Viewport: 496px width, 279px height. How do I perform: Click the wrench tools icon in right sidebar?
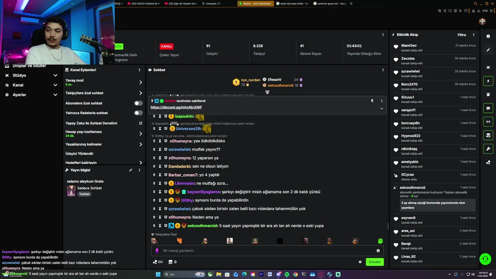488,149
